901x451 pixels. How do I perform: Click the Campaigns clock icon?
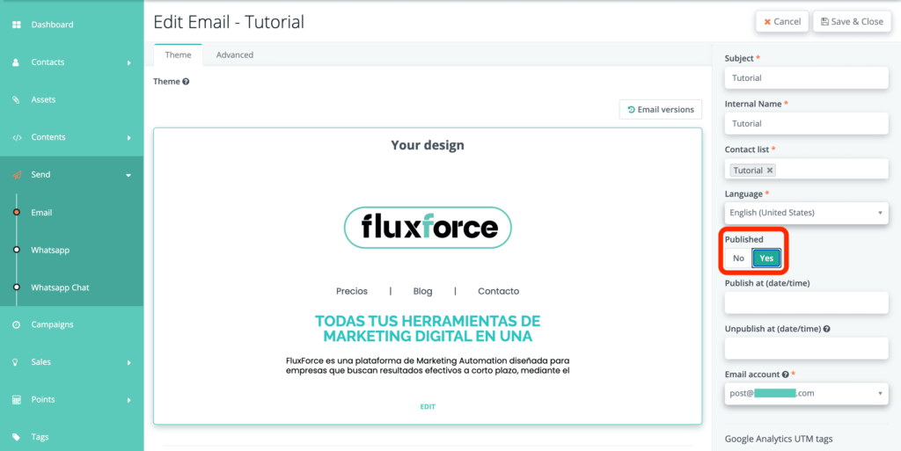[x=16, y=324]
